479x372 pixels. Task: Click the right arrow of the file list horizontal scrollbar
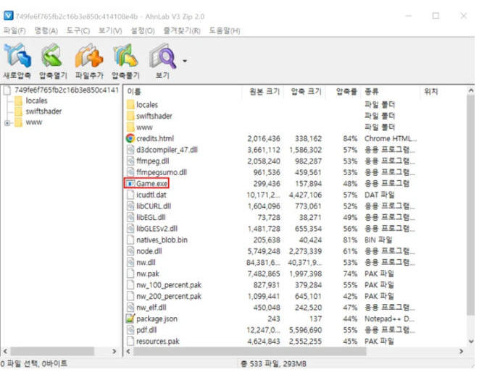[x=461, y=352]
